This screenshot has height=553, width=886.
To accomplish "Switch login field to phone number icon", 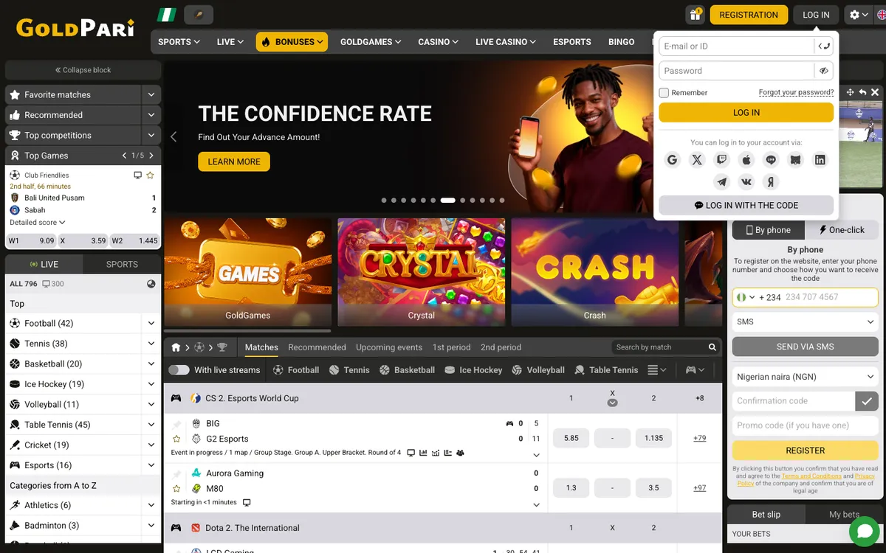I will [x=824, y=46].
